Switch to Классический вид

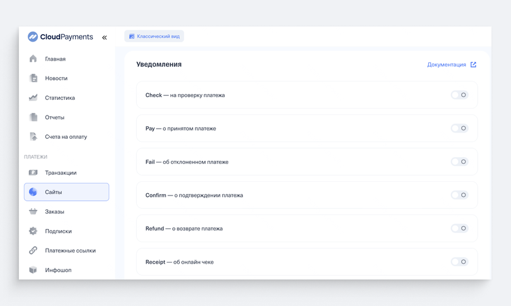(x=154, y=36)
